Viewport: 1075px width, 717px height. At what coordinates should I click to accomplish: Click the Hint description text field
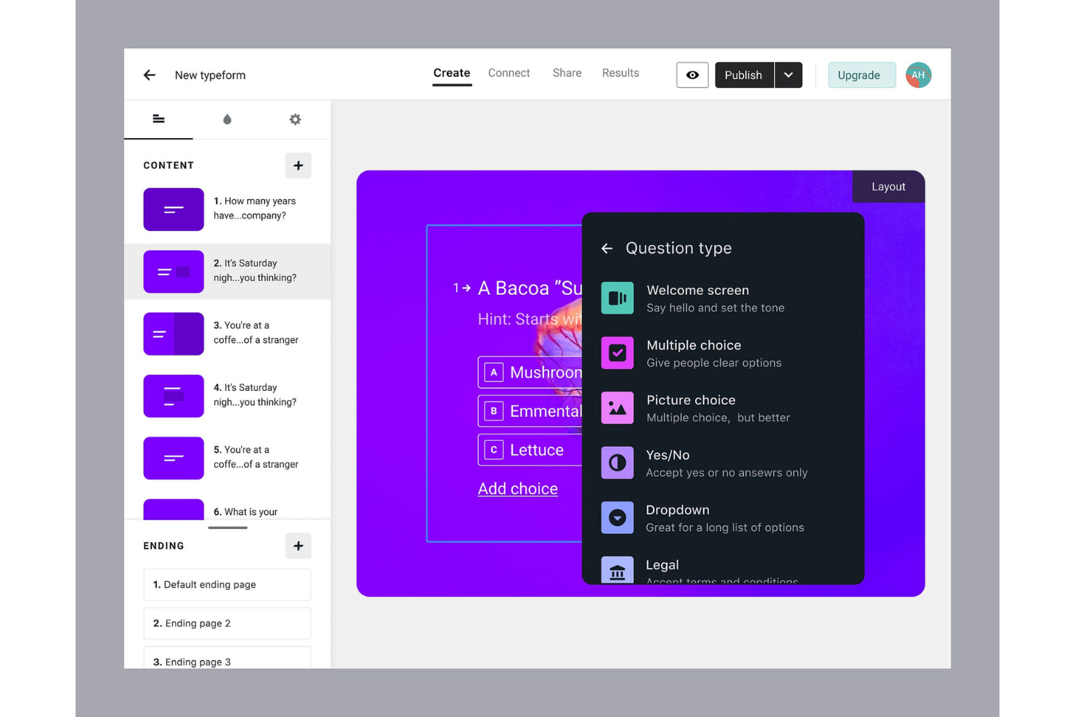[530, 320]
